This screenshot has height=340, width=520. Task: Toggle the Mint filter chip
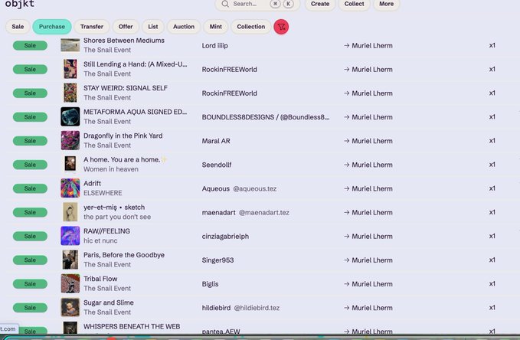pos(215,27)
